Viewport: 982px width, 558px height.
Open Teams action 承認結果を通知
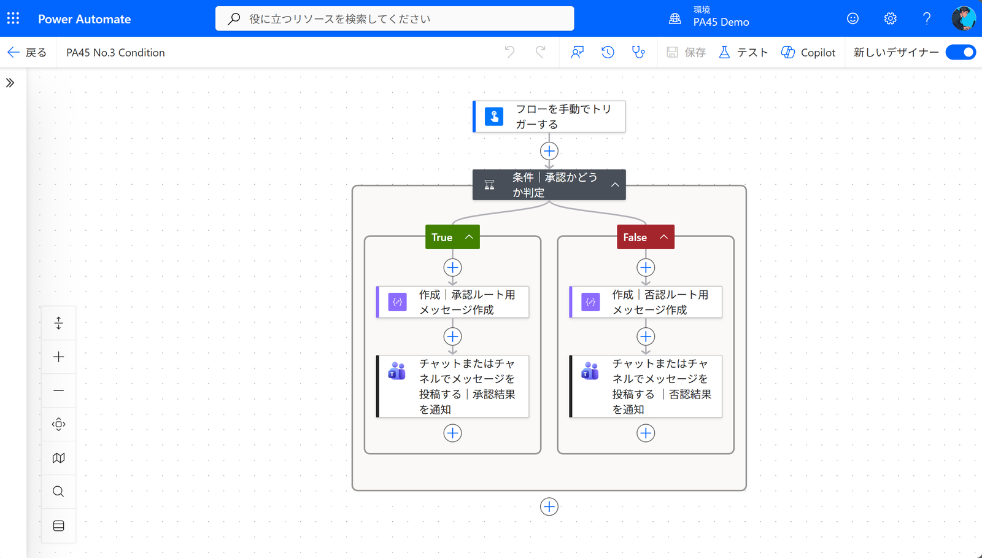coord(453,386)
